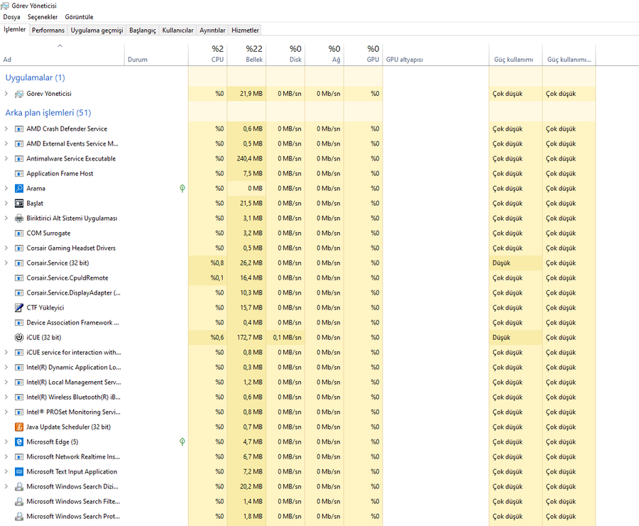Click the Corsair Gaming Headset Drivers icon
This screenshot has height=526, width=639.
[x=18, y=248]
